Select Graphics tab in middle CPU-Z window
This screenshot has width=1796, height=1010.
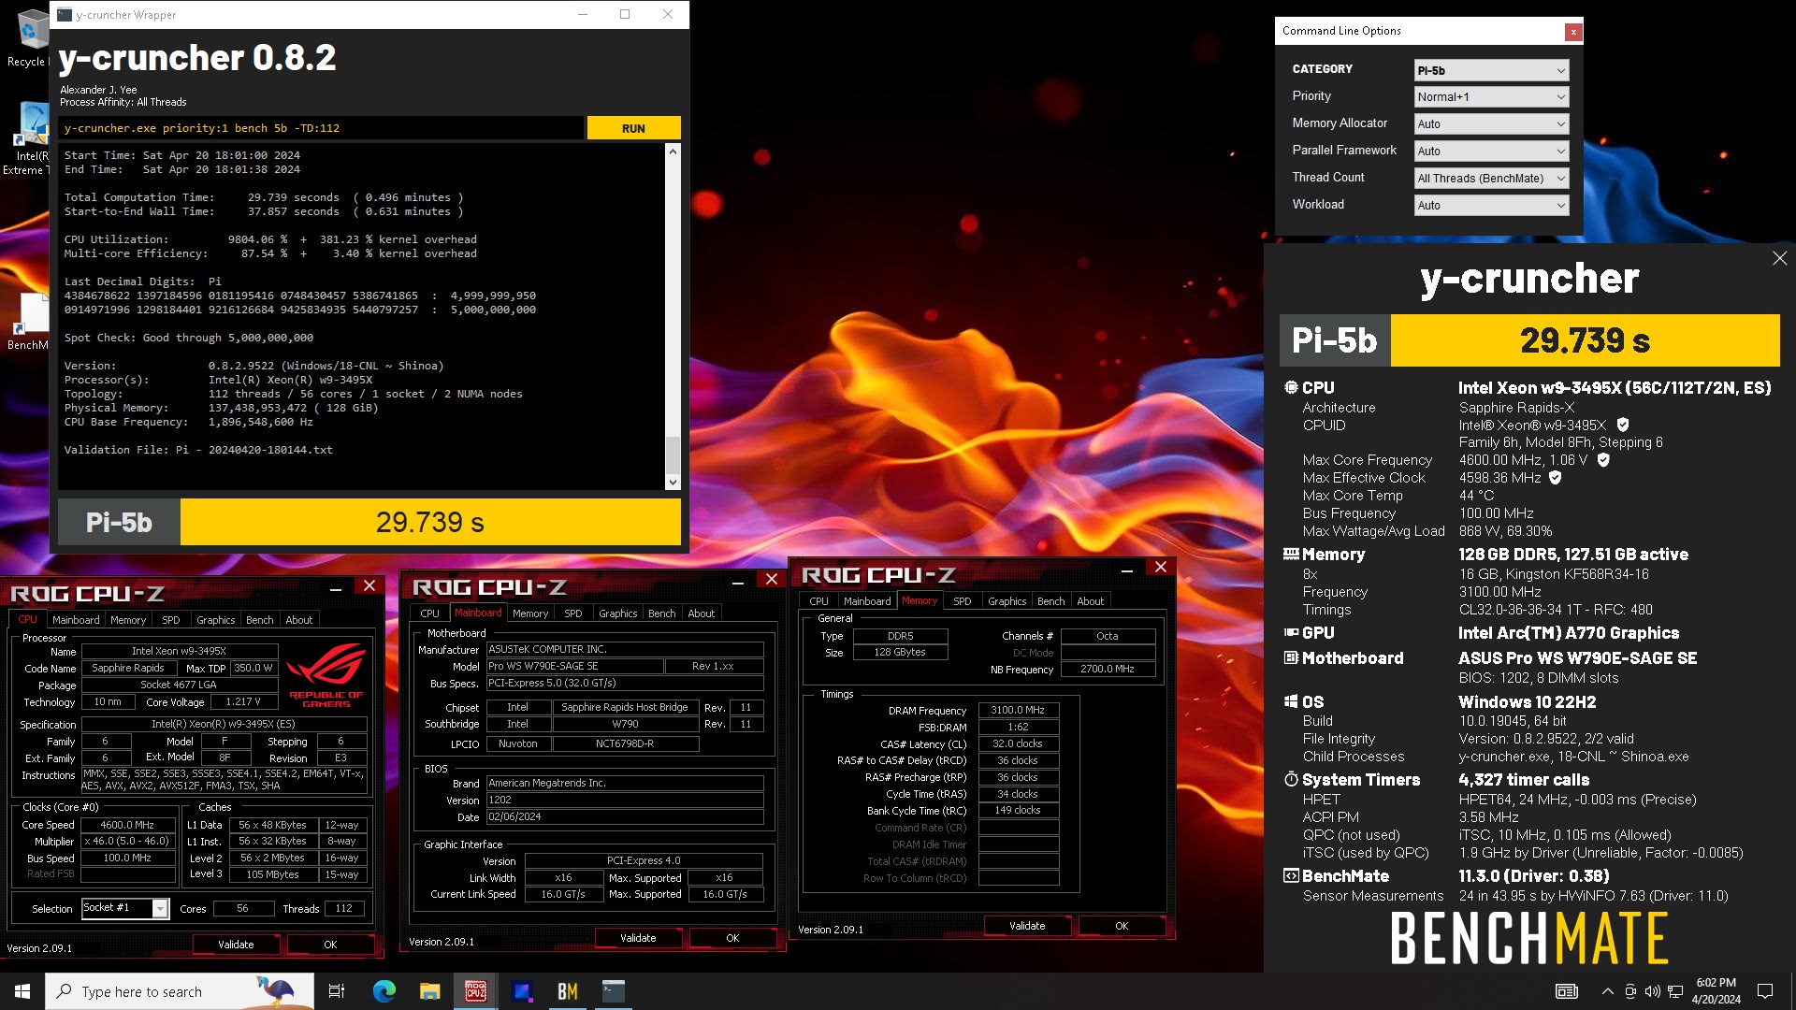(618, 613)
